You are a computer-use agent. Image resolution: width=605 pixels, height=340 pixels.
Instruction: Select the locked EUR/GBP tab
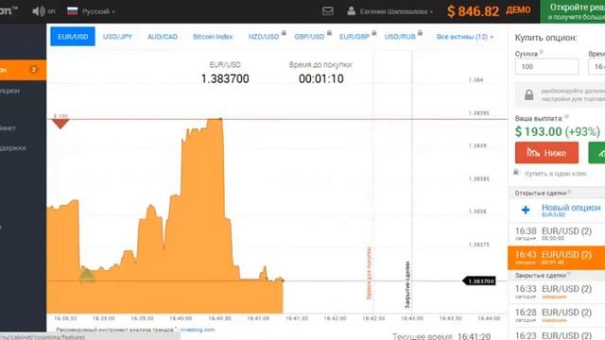[354, 37]
